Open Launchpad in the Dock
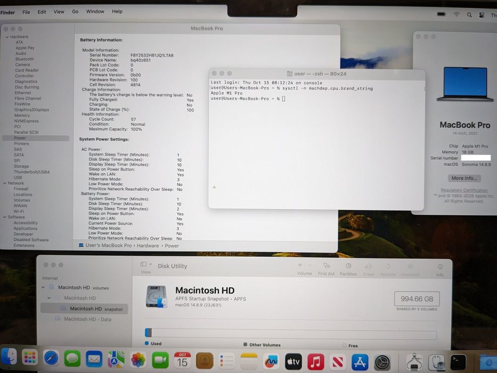The width and height of the screenshot is (497, 373). pyautogui.click(x=30, y=358)
